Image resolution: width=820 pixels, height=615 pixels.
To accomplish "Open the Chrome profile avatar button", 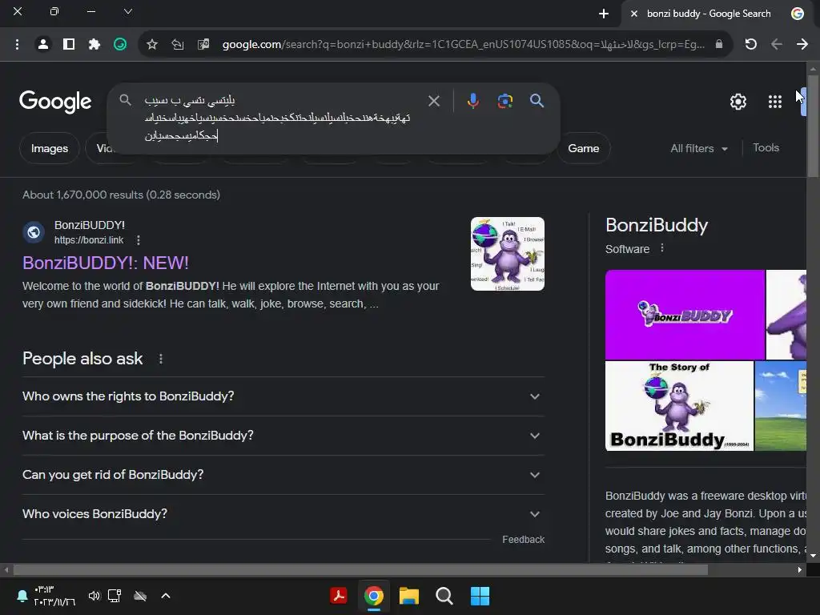I will pyautogui.click(x=43, y=45).
